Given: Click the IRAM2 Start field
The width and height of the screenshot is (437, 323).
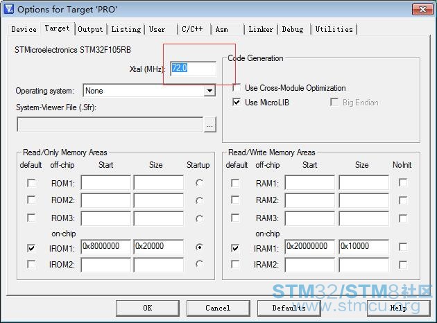Looking at the screenshot, I should 309,265.
